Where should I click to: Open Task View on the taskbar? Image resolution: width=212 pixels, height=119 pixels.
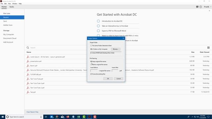(x=46, y=117)
